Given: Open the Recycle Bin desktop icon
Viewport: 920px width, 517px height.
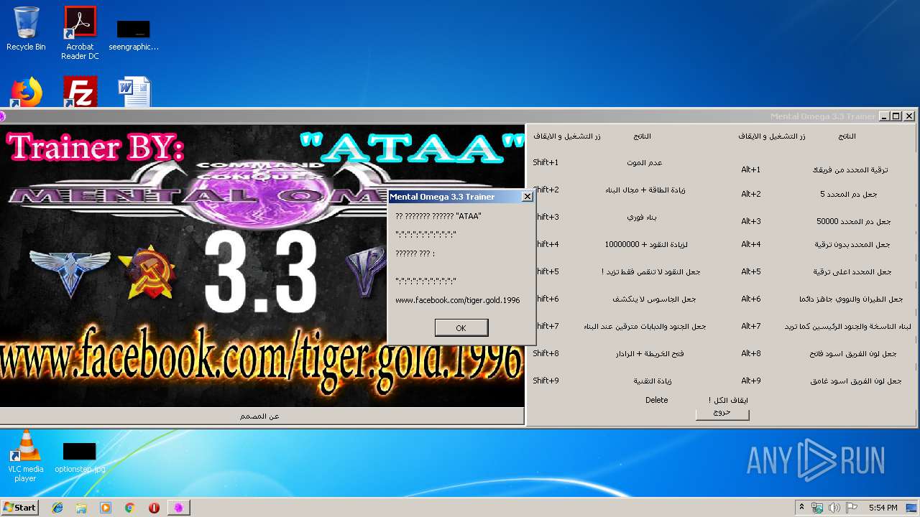Looking at the screenshot, I should pos(26,29).
